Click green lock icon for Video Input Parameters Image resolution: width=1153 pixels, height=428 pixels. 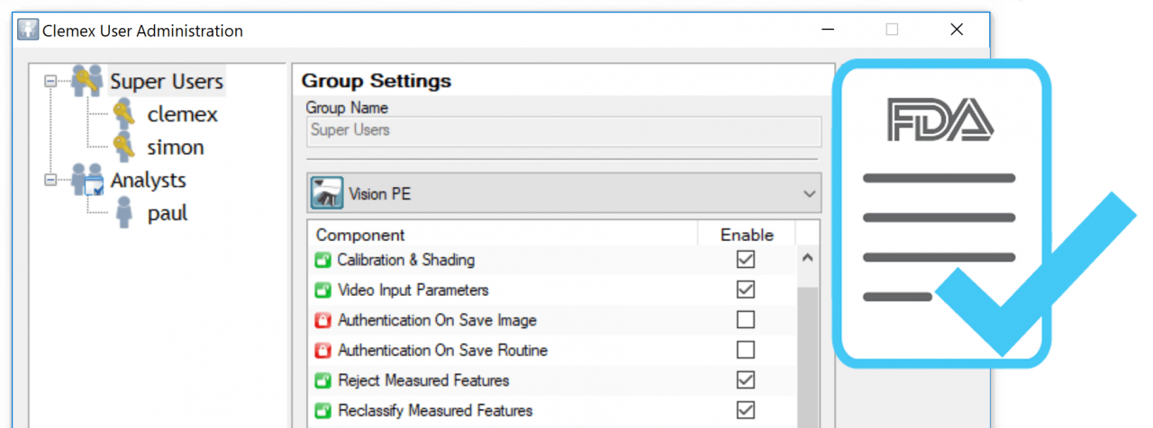tap(322, 290)
